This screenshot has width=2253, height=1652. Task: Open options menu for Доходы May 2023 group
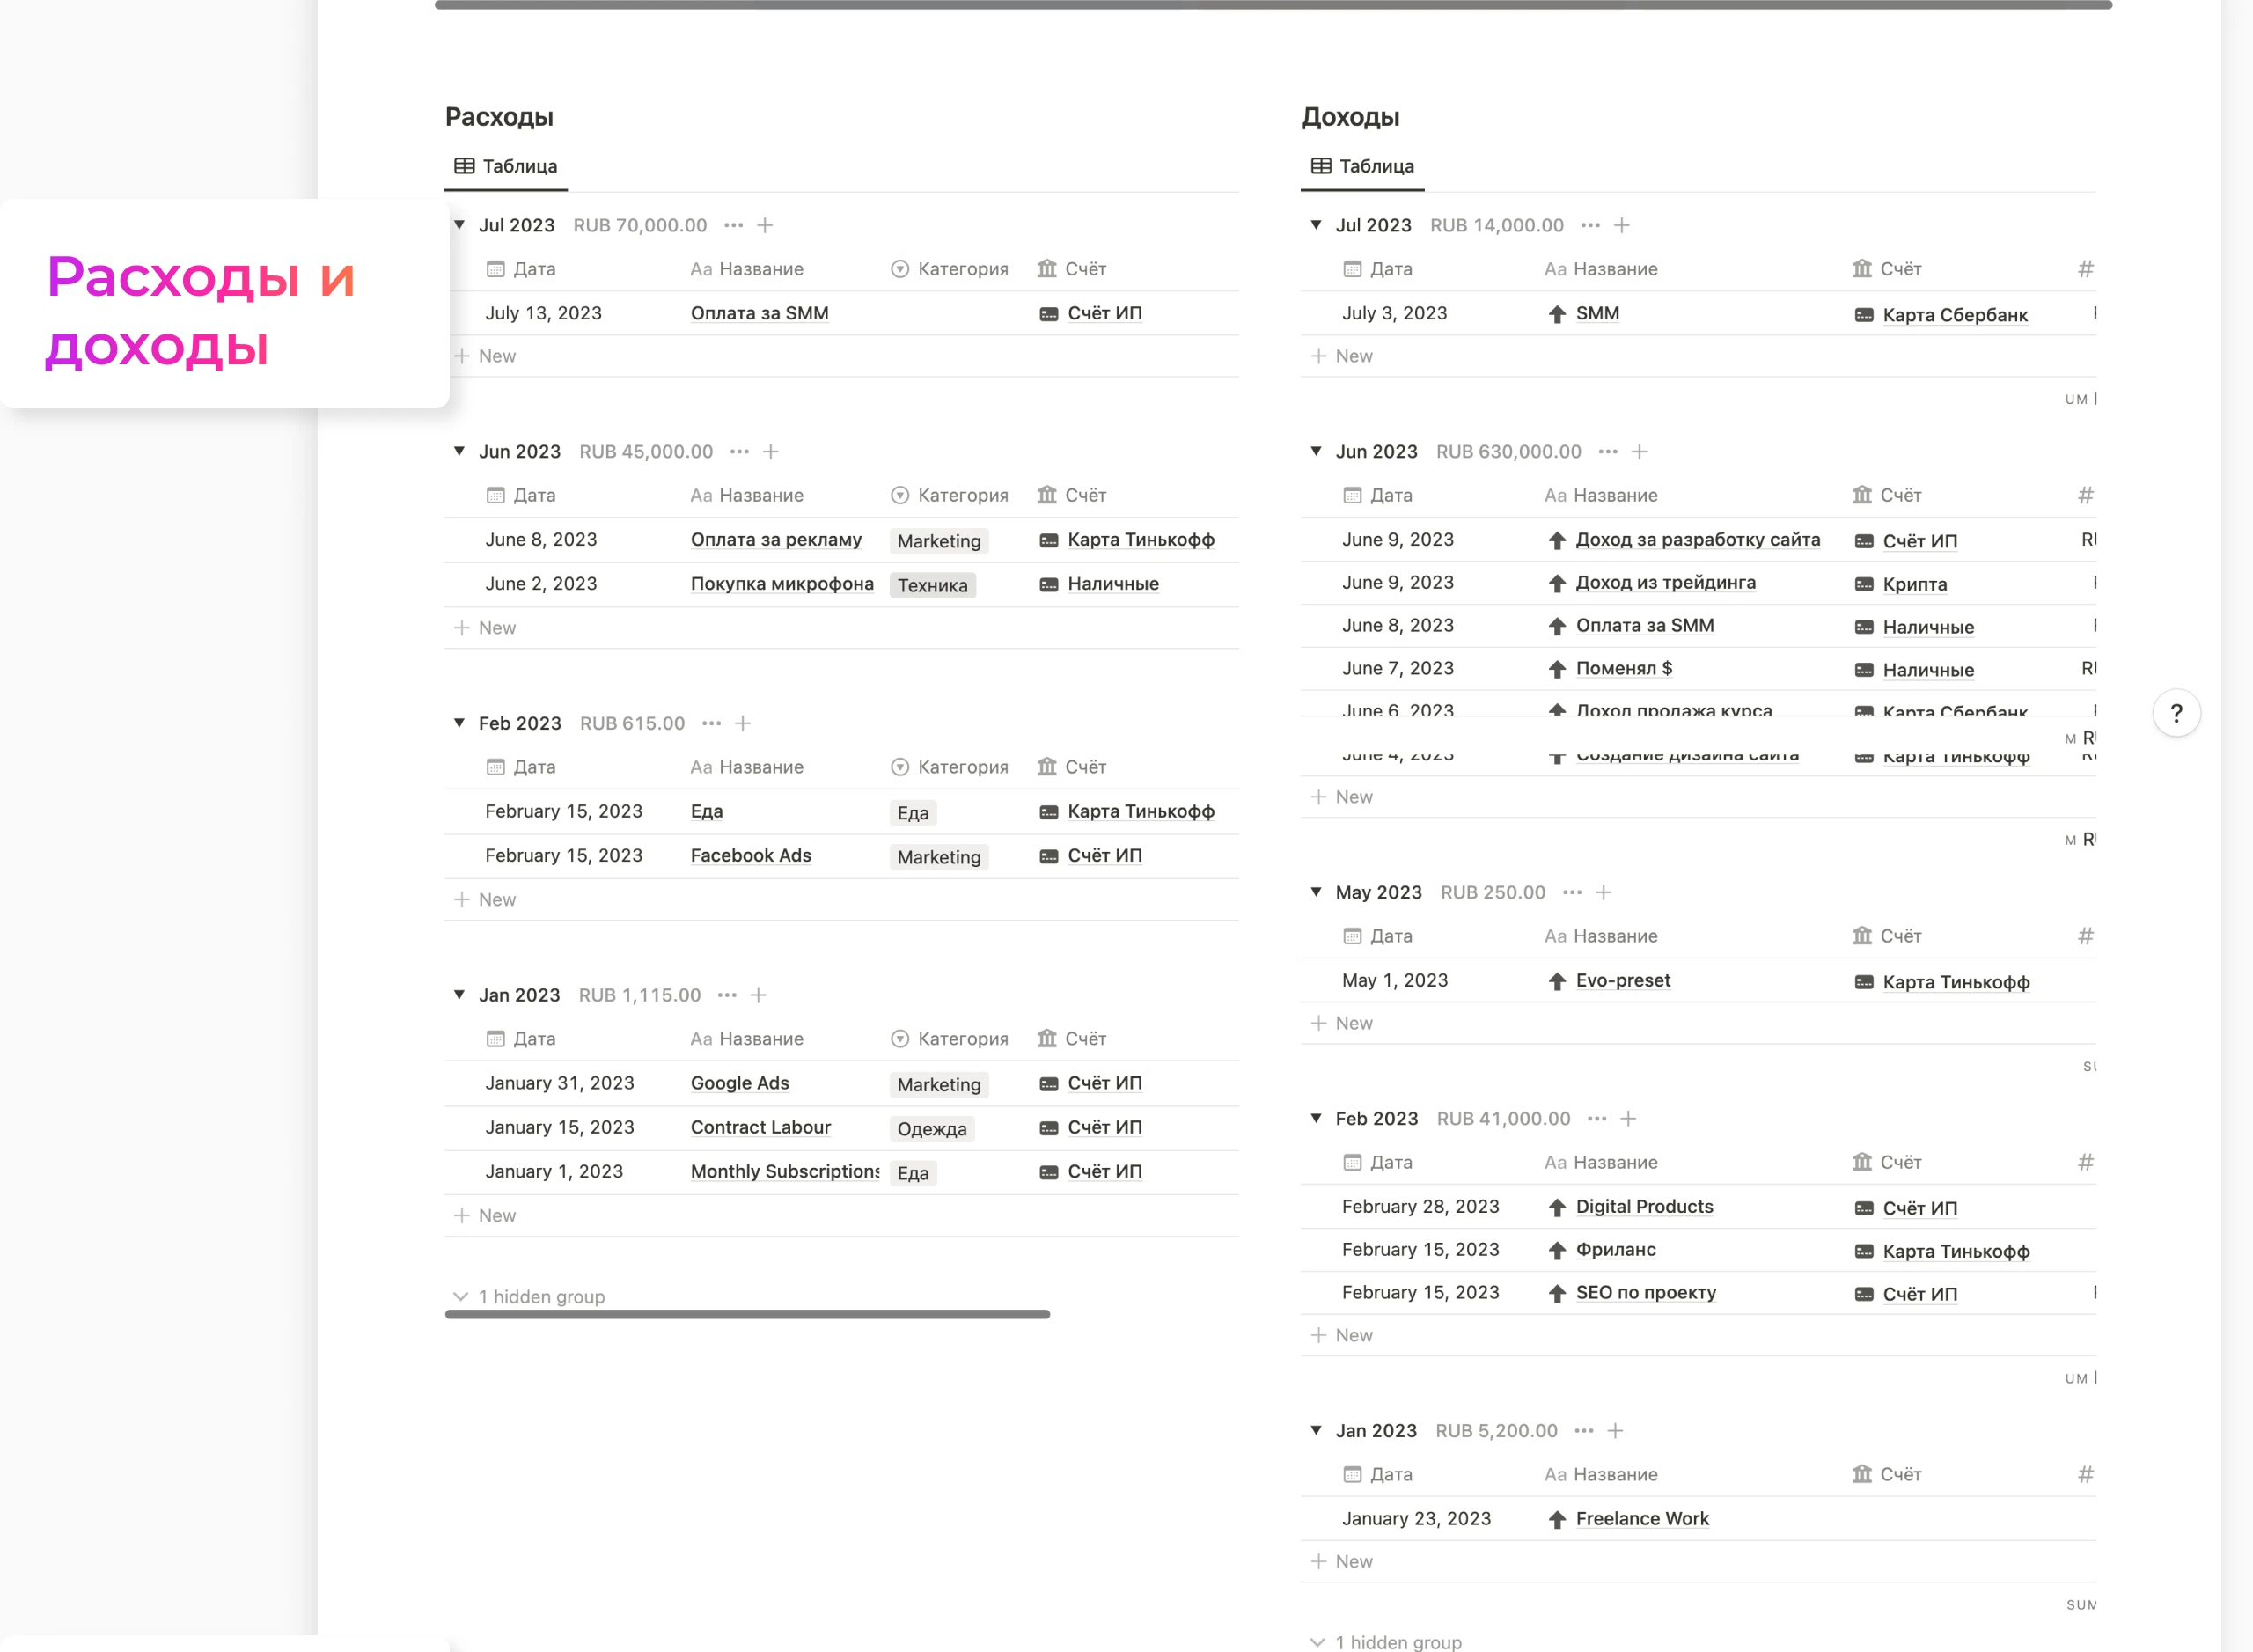click(x=1573, y=892)
